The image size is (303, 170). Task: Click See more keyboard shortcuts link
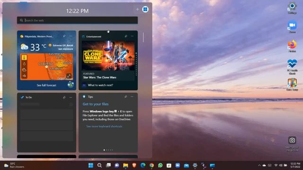point(104,127)
